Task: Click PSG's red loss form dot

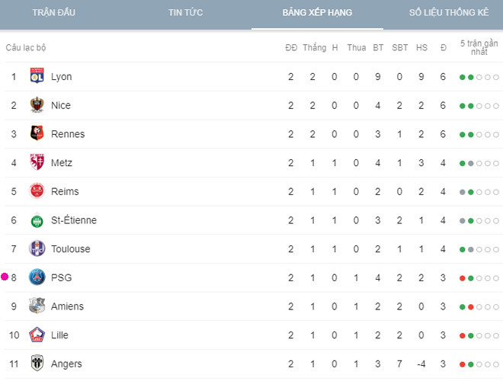Action: 463,278
